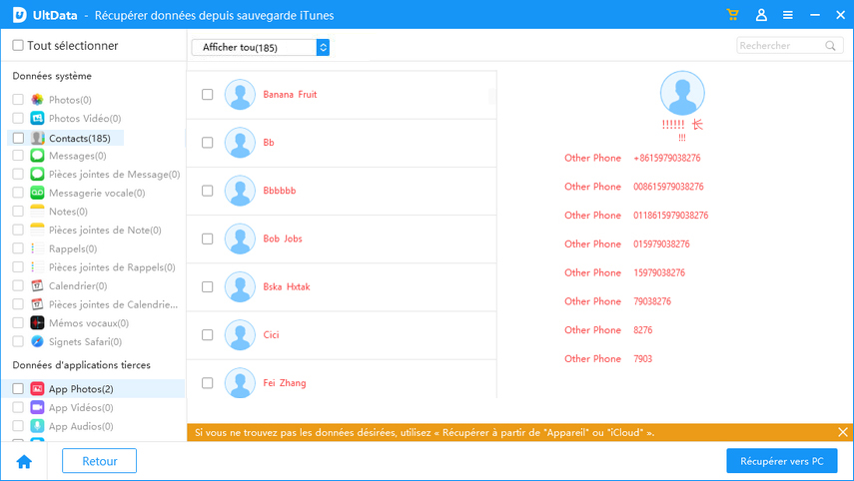Open the App Photos(2) category

point(81,389)
